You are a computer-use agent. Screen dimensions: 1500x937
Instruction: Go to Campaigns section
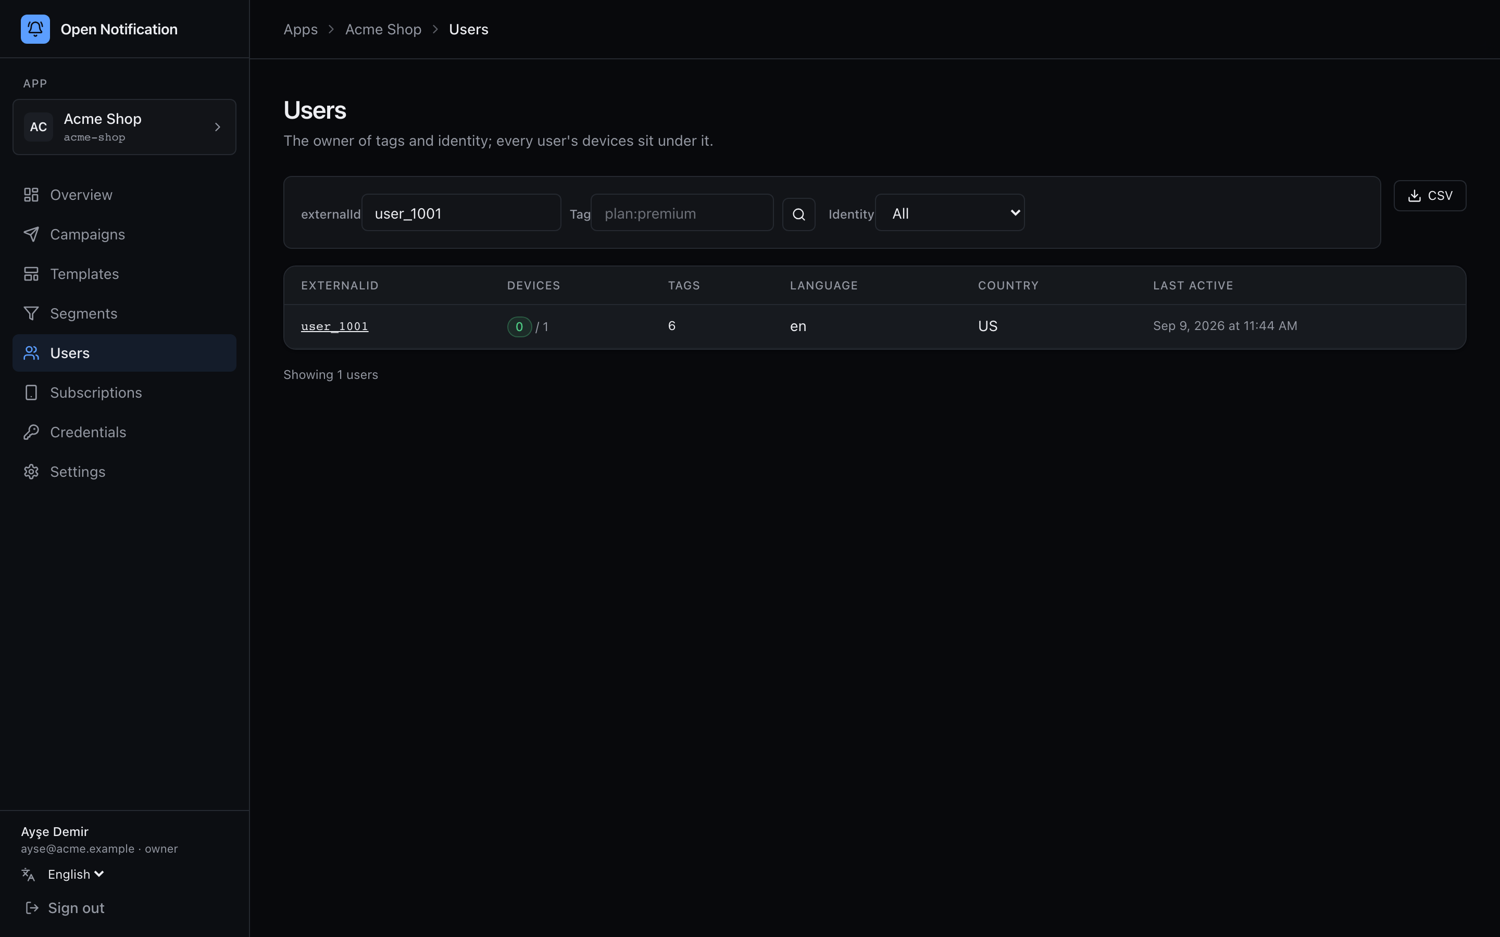(x=124, y=234)
